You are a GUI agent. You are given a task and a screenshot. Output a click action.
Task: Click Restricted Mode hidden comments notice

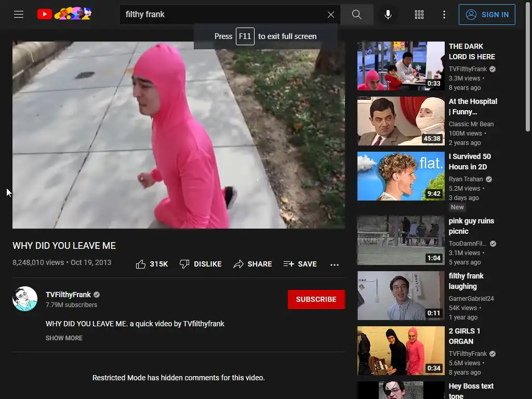click(179, 378)
